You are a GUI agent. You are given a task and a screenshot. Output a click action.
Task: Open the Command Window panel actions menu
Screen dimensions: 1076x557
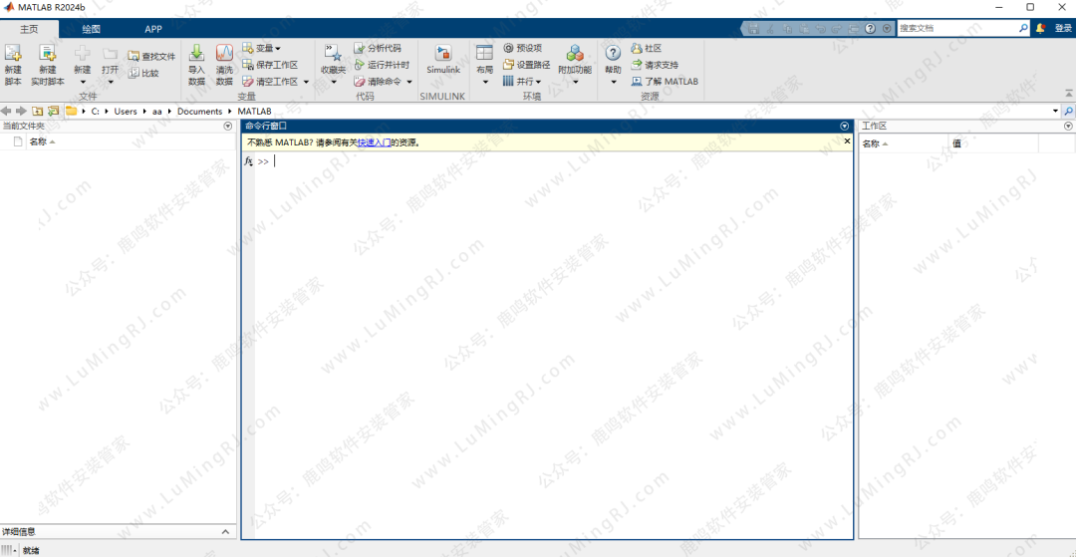(x=845, y=127)
